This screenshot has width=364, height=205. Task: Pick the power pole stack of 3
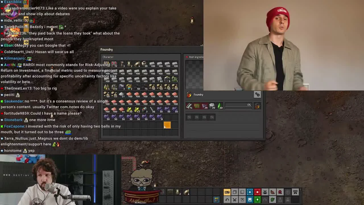[x=122, y=64]
